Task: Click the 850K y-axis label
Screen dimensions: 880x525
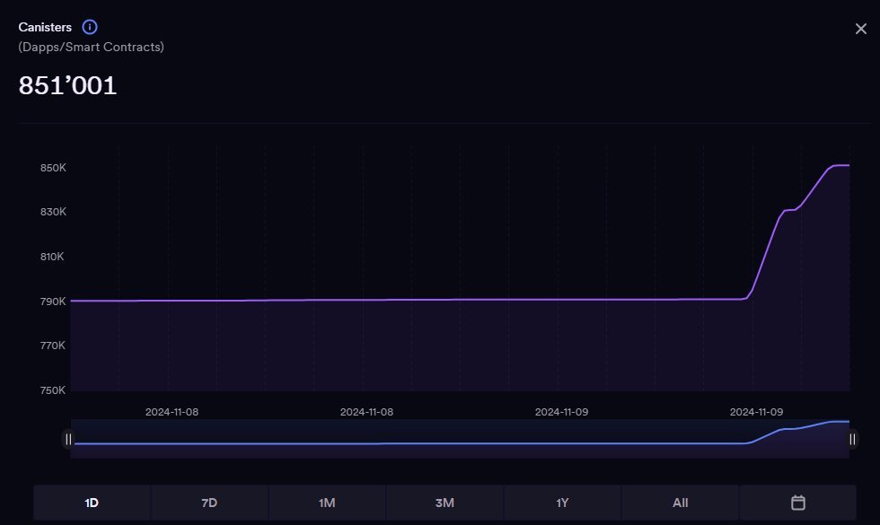Action: (54, 168)
